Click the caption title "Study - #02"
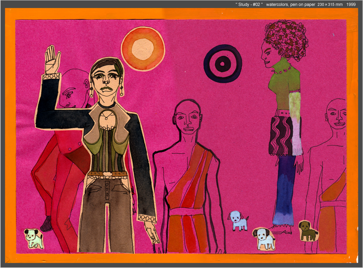 pos(249,4)
